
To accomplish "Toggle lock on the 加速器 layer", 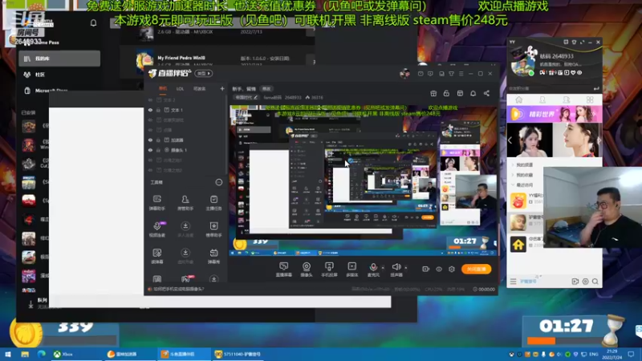I will (x=158, y=140).
